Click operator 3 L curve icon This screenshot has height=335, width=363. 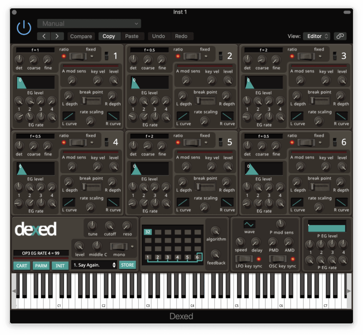click(x=297, y=116)
